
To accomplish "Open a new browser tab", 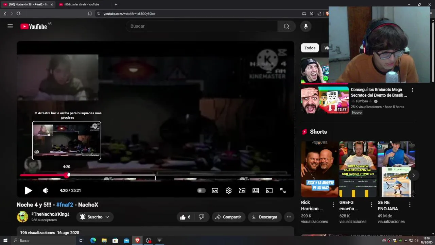I will coord(116,4).
